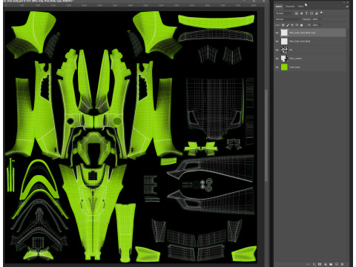Lock transparent pixels in Layers panel
356x267 pixels.
[283, 25]
